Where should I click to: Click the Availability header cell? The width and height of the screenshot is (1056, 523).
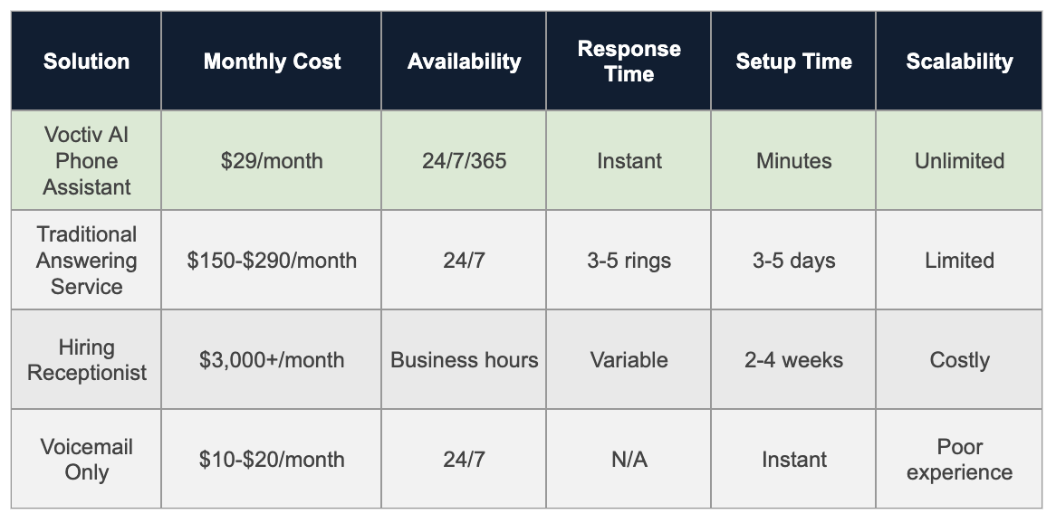464,62
